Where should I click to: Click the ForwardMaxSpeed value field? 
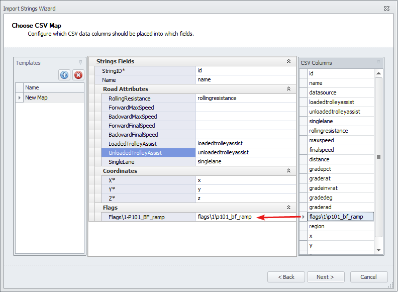(x=245, y=108)
